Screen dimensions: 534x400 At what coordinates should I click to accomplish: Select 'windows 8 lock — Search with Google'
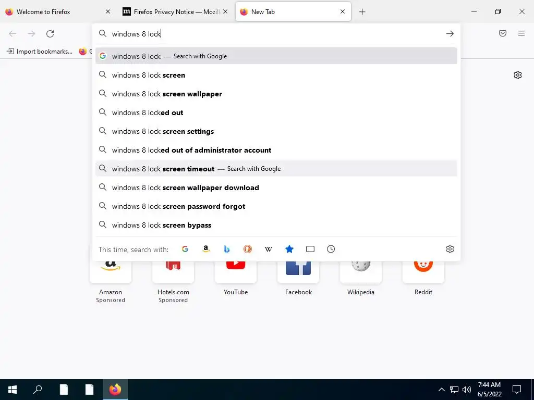276,56
